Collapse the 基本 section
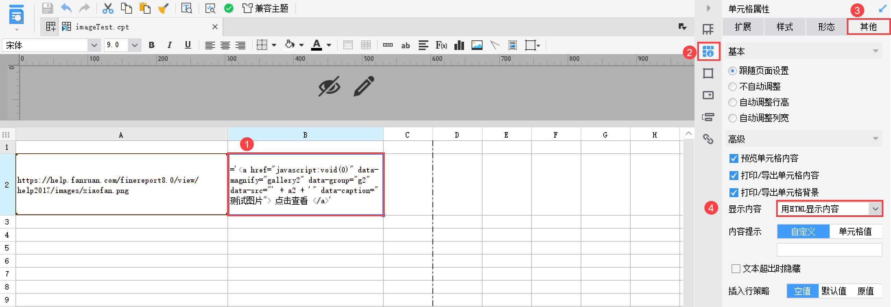Image resolution: width=891 pixels, height=307 pixels. (876, 51)
